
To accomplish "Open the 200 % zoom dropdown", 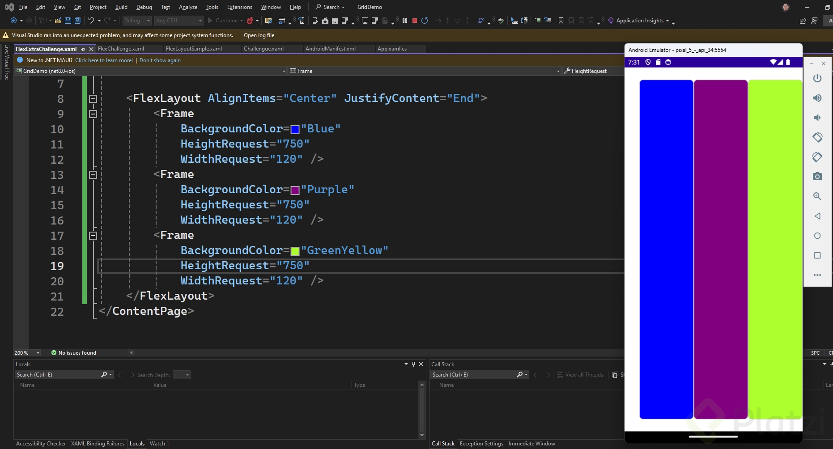I will (x=38, y=353).
